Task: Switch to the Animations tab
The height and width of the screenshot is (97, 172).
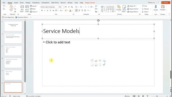Action: pyautogui.click(x=45, y=3)
